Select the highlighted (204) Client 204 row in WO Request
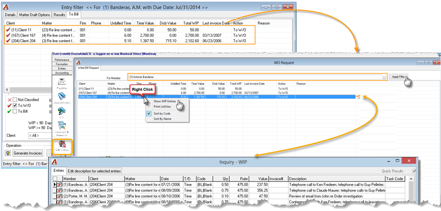441x211 pixels. pos(216,96)
